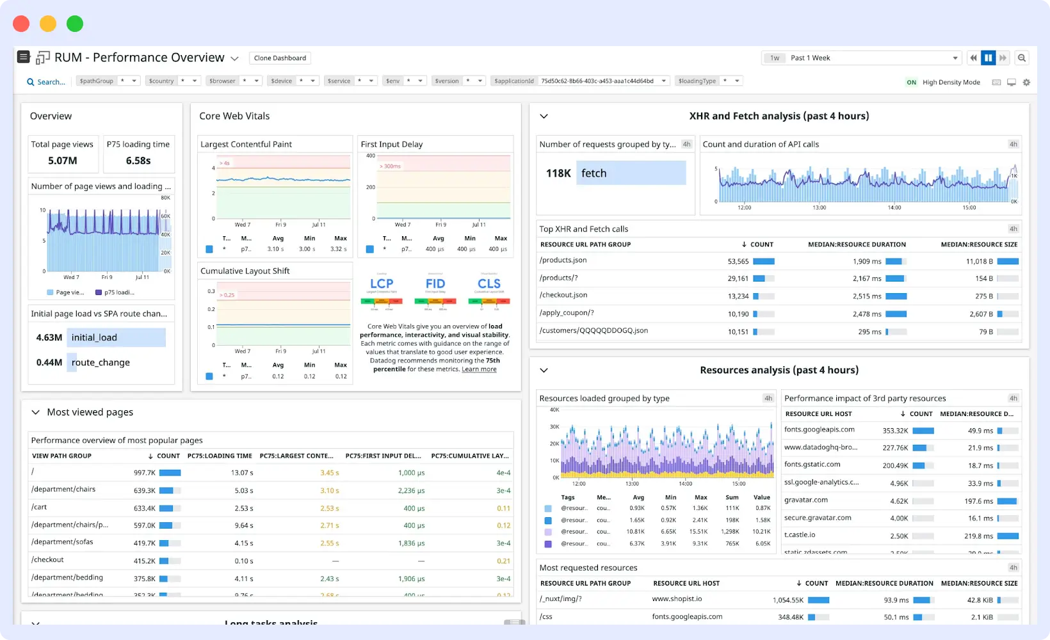
Task: Click the search magnifier in the filter bar
Action: coord(30,81)
